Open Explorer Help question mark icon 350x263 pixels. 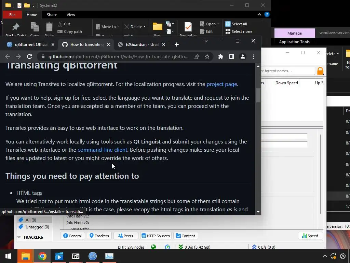[267, 14]
